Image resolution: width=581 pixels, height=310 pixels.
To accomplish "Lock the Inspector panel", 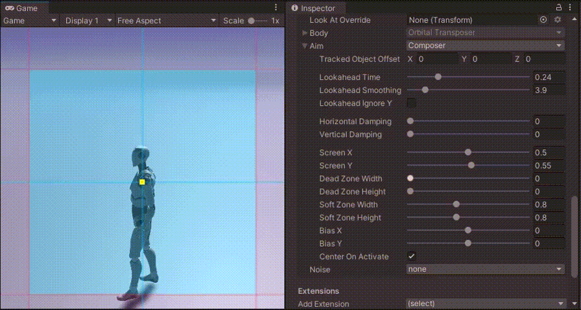I will [x=559, y=7].
